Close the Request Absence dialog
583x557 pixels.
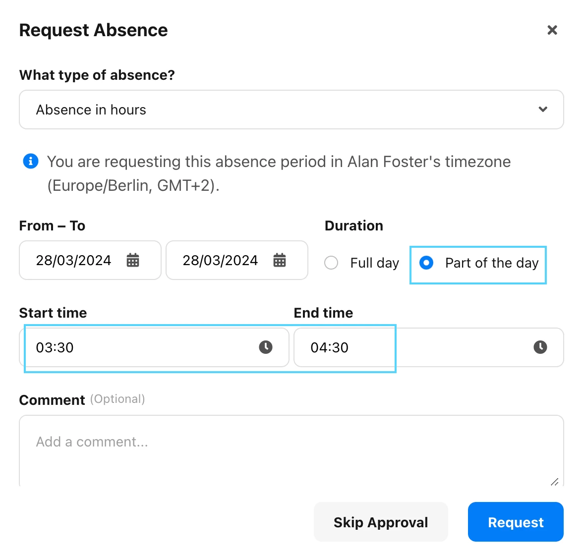(x=552, y=30)
